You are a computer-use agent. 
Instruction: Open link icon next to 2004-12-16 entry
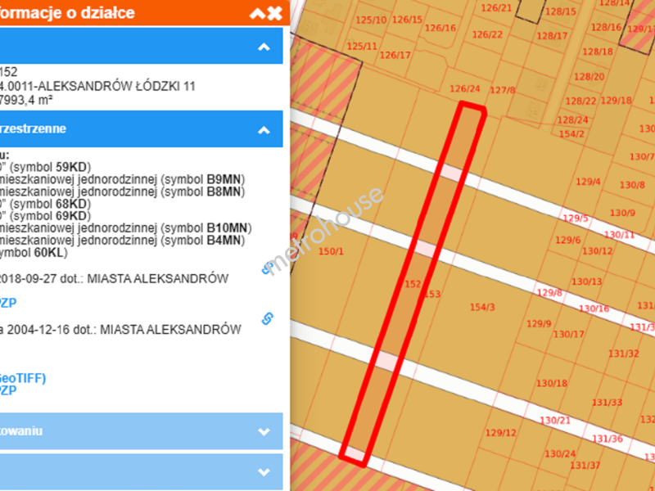pyautogui.click(x=268, y=318)
